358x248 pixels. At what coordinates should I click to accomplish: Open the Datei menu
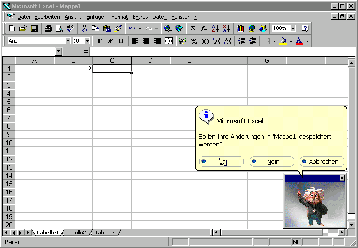[24, 17]
